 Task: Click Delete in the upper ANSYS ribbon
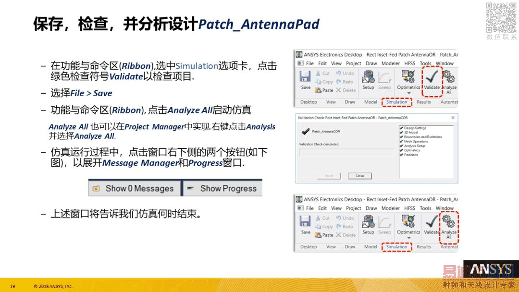(346, 90)
